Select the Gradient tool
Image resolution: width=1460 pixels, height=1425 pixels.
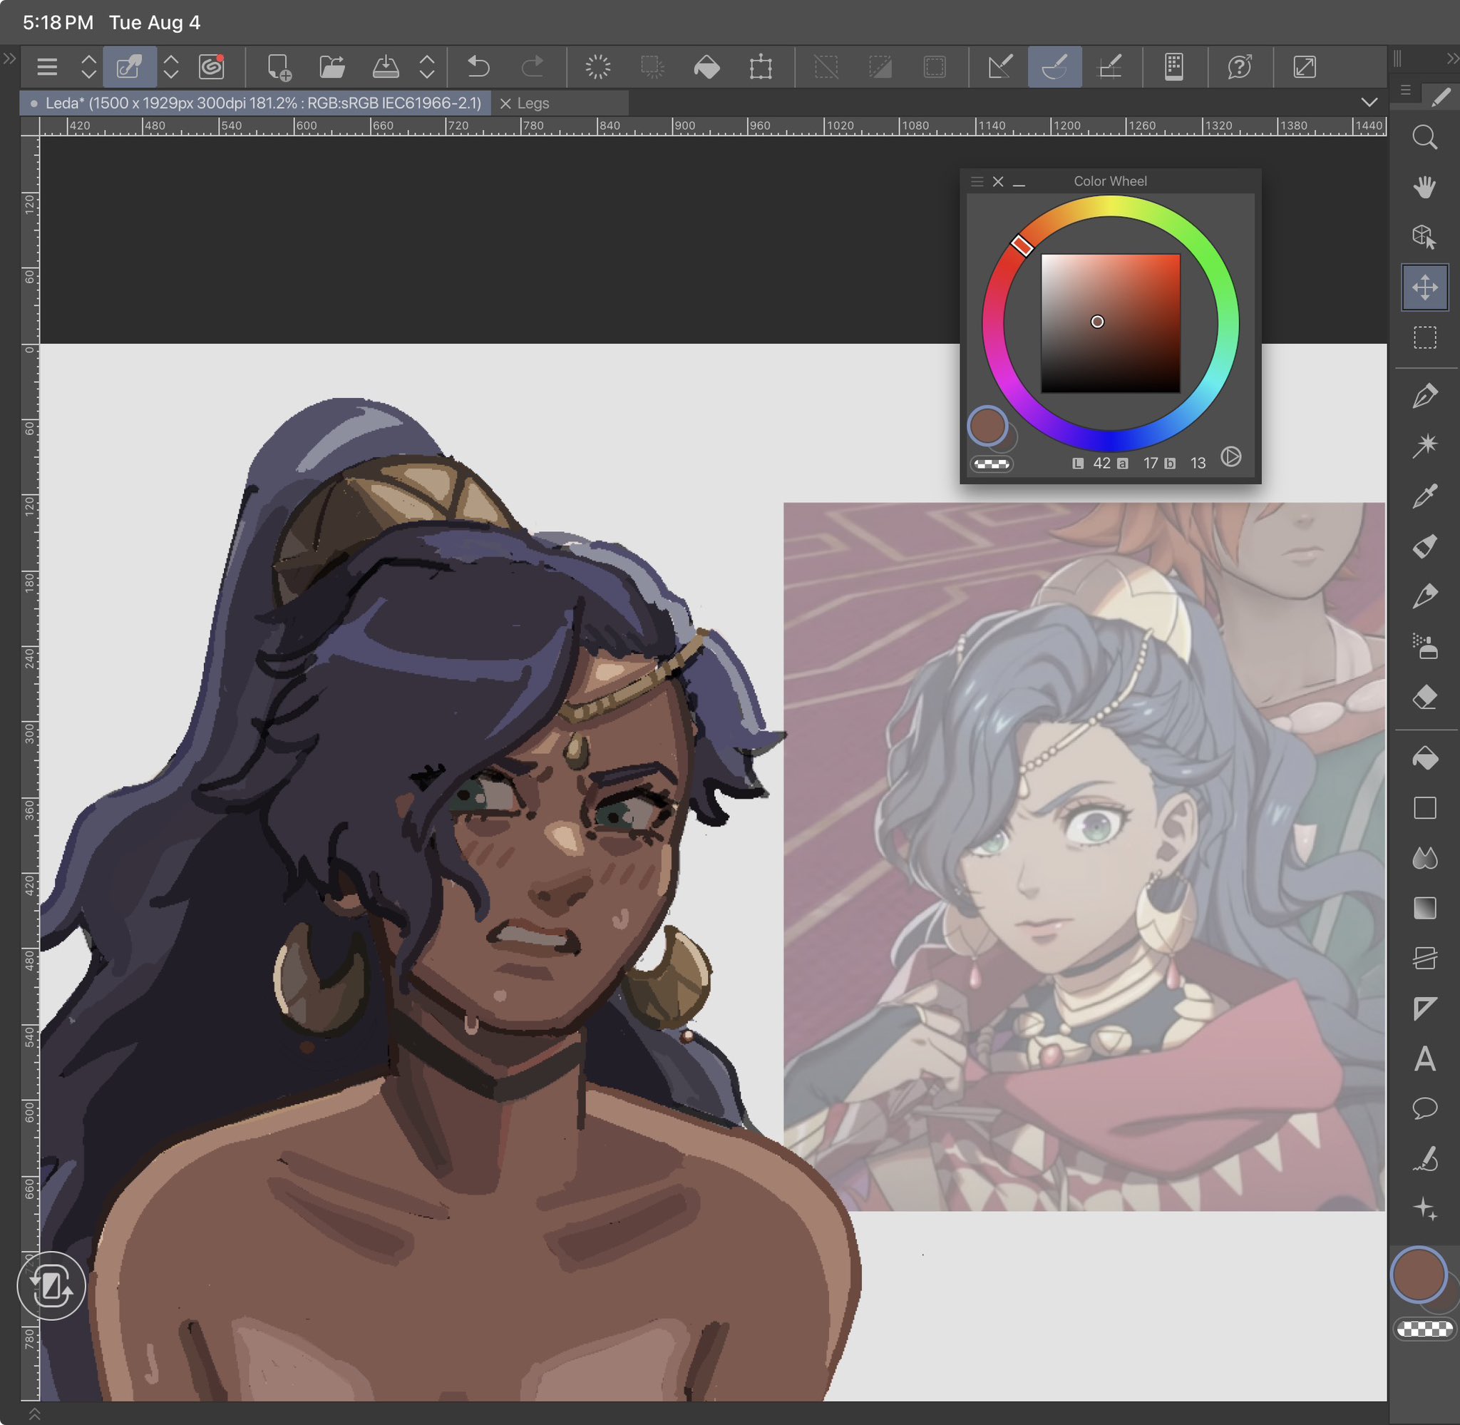pyautogui.click(x=1425, y=908)
